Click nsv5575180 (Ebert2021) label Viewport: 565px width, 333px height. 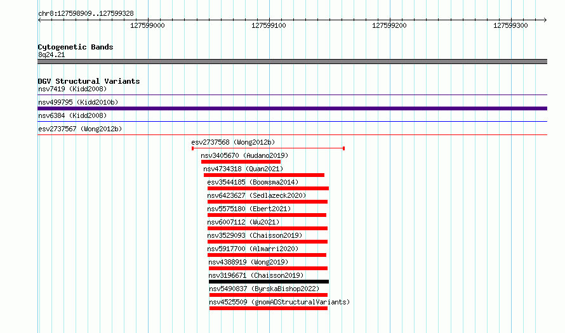[249, 209]
